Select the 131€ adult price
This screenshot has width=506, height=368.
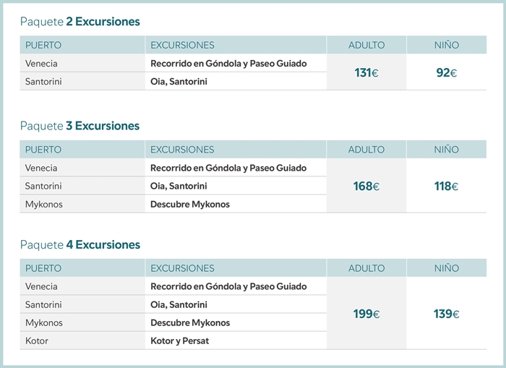pos(366,72)
